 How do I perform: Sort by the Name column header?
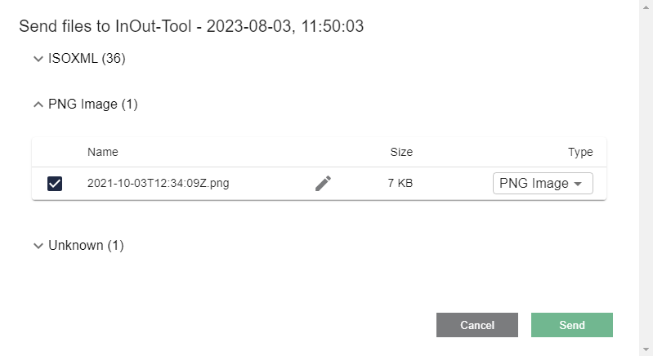point(103,152)
